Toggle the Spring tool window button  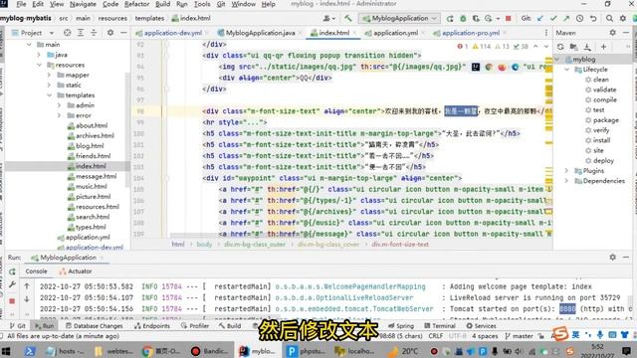point(400,326)
